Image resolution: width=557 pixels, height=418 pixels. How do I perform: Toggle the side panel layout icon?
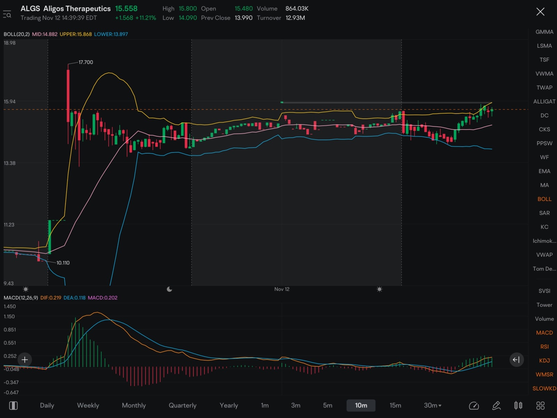(13, 405)
